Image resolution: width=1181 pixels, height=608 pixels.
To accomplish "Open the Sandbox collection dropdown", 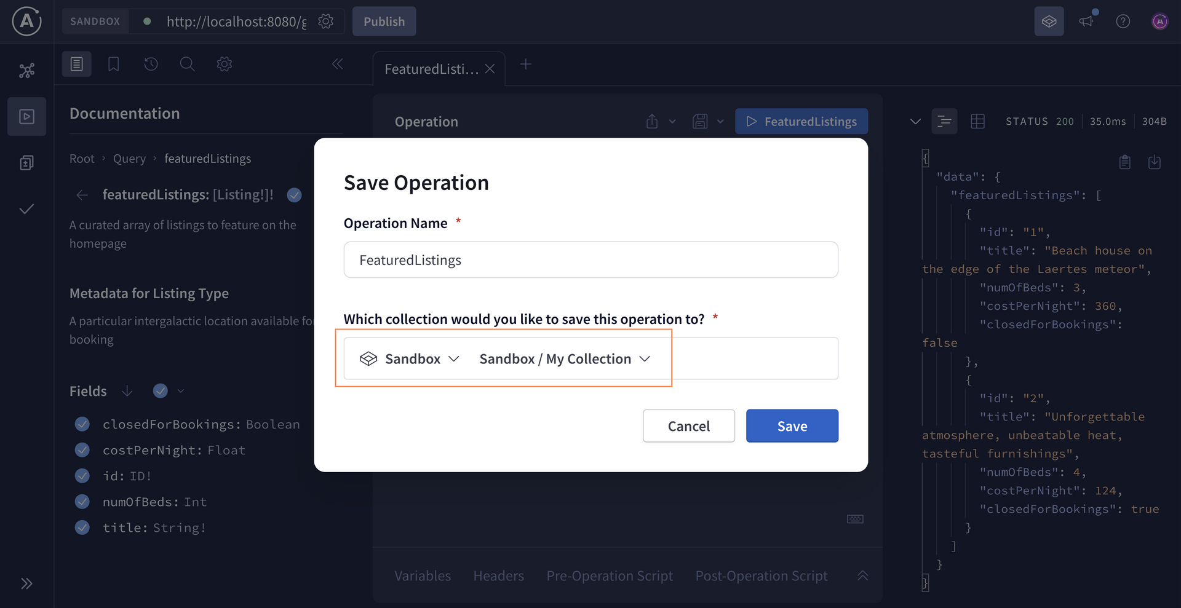I will (x=409, y=358).
